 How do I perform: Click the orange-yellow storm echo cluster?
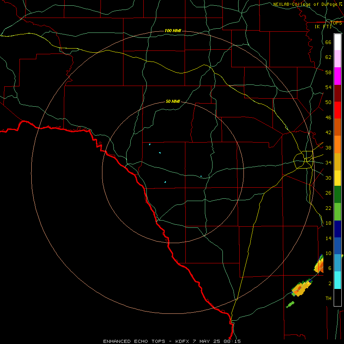coord(302,287)
